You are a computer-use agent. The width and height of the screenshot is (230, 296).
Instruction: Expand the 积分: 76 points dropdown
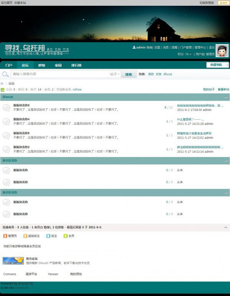point(184,54)
